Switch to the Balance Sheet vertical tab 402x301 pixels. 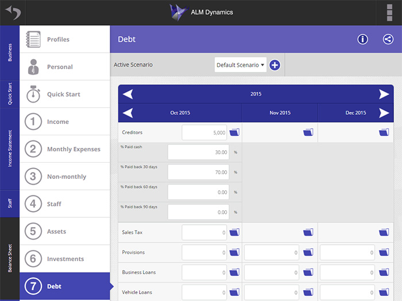[x=10, y=259]
